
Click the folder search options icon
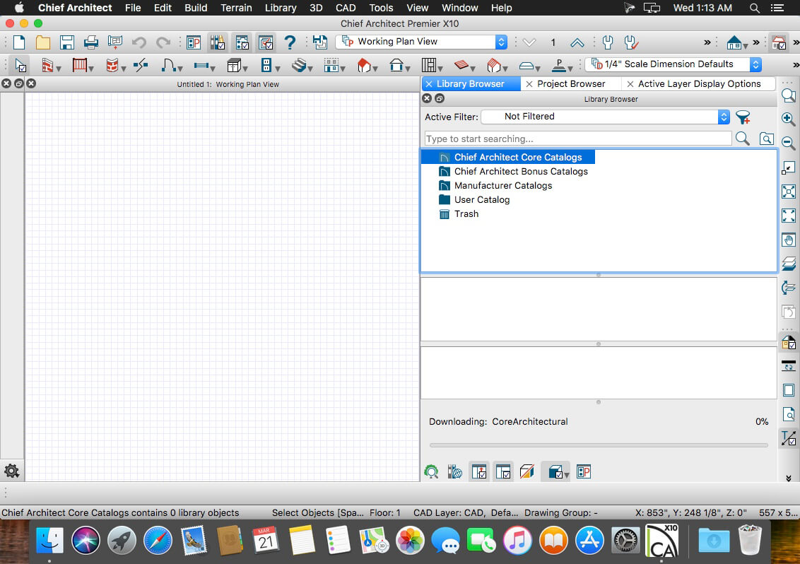(x=766, y=139)
